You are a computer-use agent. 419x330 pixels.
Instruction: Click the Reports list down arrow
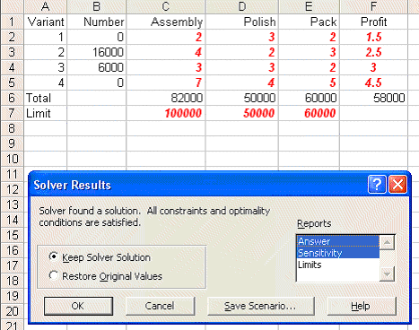387,274
